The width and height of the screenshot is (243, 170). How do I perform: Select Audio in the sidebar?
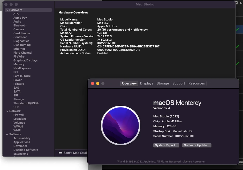(17, 22)
